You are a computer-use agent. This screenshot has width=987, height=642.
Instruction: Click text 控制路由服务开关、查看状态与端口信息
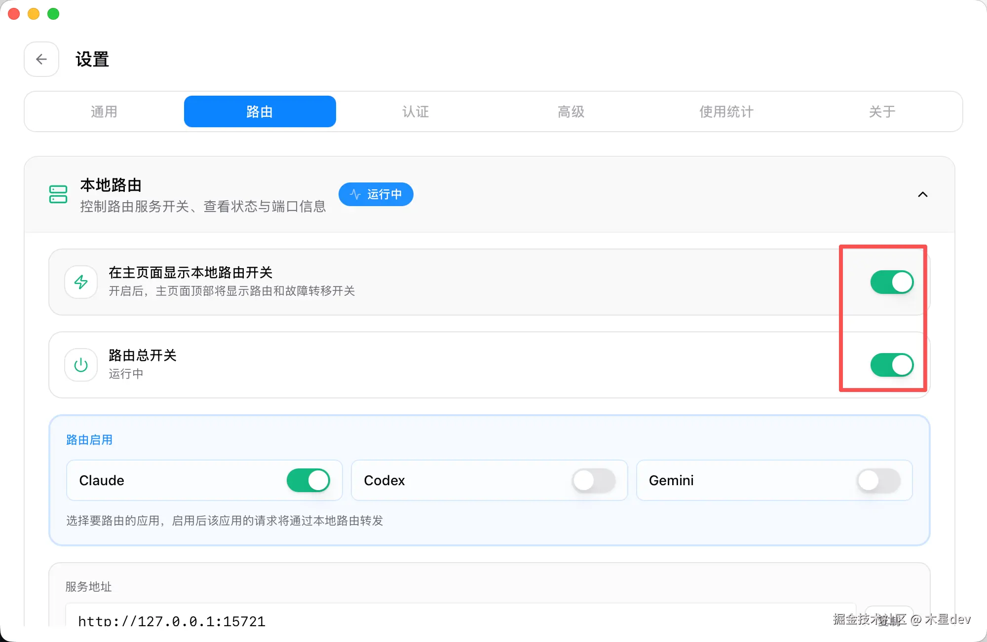tap(203, 207)
